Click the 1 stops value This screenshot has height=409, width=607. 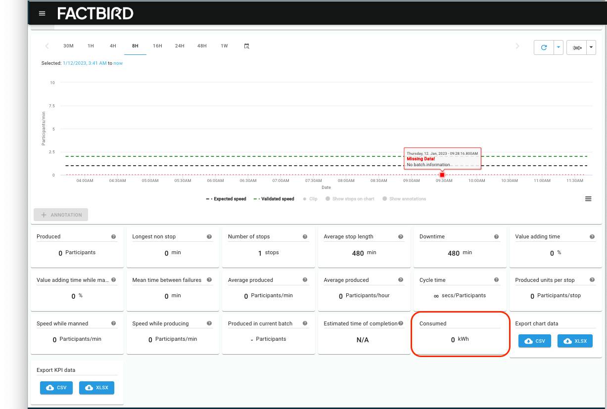tap(268, 253)
